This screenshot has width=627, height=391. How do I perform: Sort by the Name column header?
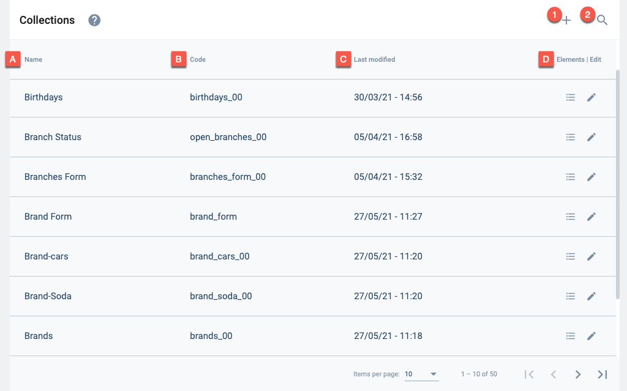tap(33, 59)
